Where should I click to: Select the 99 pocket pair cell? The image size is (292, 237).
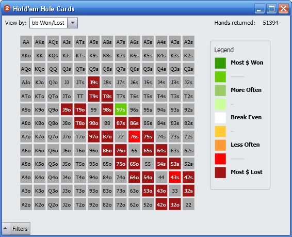[x=94, y=109]
